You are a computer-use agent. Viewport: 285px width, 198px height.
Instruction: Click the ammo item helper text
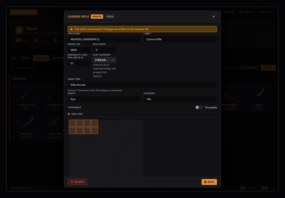pyautogui.click(x=95, y=90)
